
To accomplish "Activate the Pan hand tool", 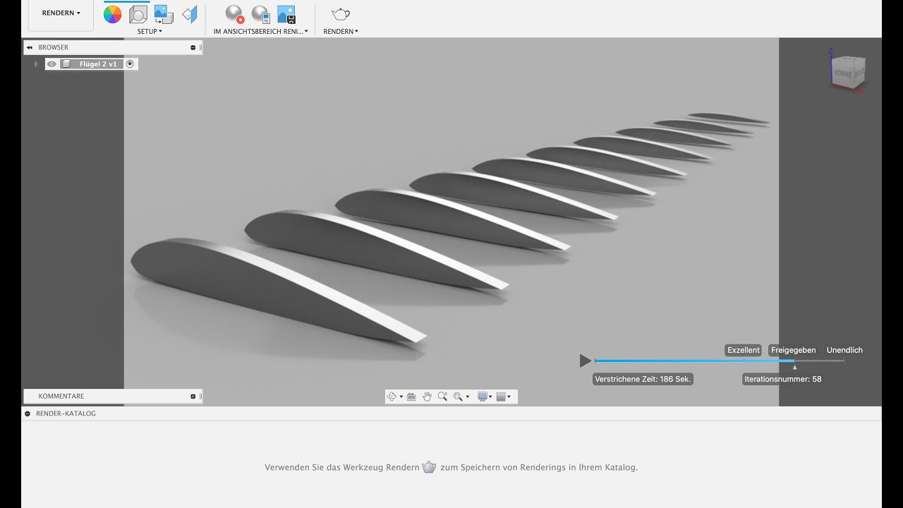I will pyautogui.click(x=427, y=397).
